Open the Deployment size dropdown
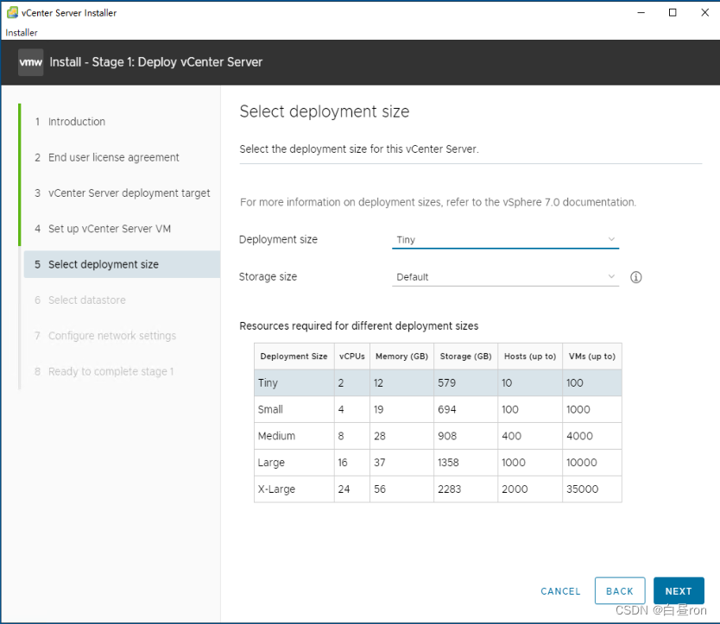Image resolution: width=720 pixels, height=624 pixels. (505, 239)
